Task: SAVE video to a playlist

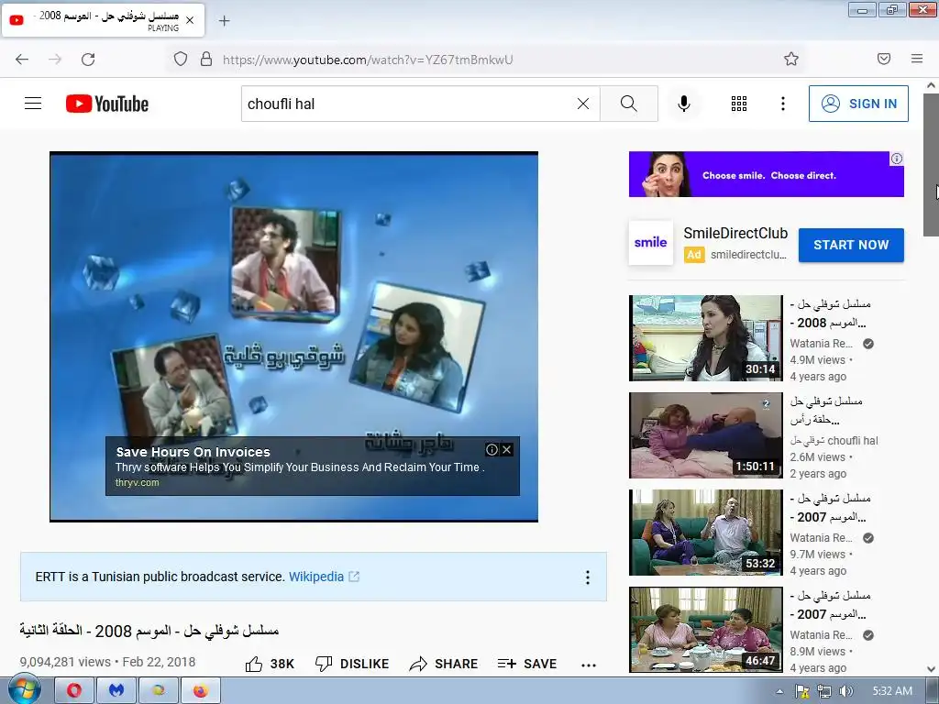Action: 527,664
